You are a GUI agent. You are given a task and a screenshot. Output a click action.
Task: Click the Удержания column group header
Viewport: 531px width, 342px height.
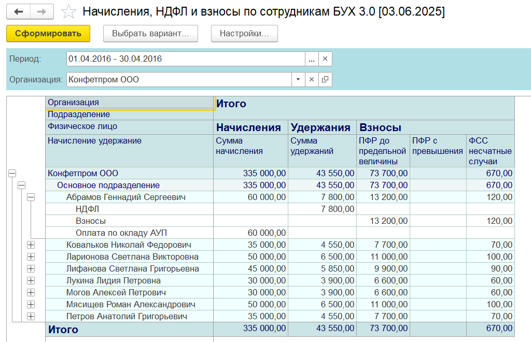point(322,127)
